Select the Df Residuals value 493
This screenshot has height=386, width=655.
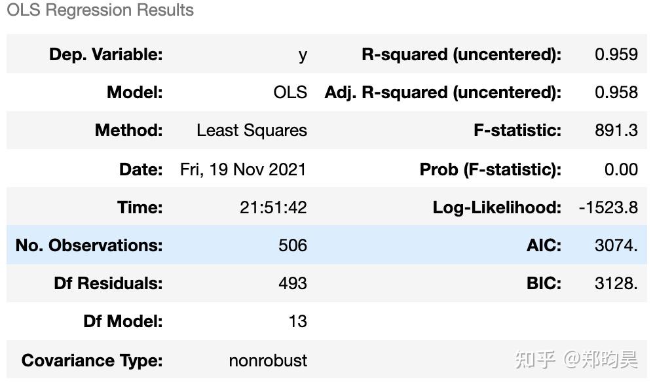pos(293,284)
